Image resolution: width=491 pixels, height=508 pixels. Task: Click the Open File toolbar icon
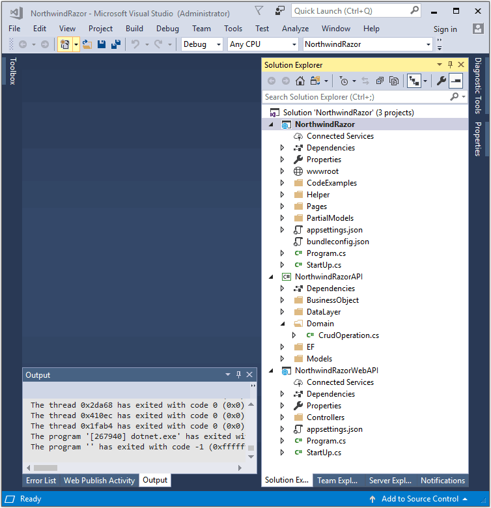click(x=87, y=44)
